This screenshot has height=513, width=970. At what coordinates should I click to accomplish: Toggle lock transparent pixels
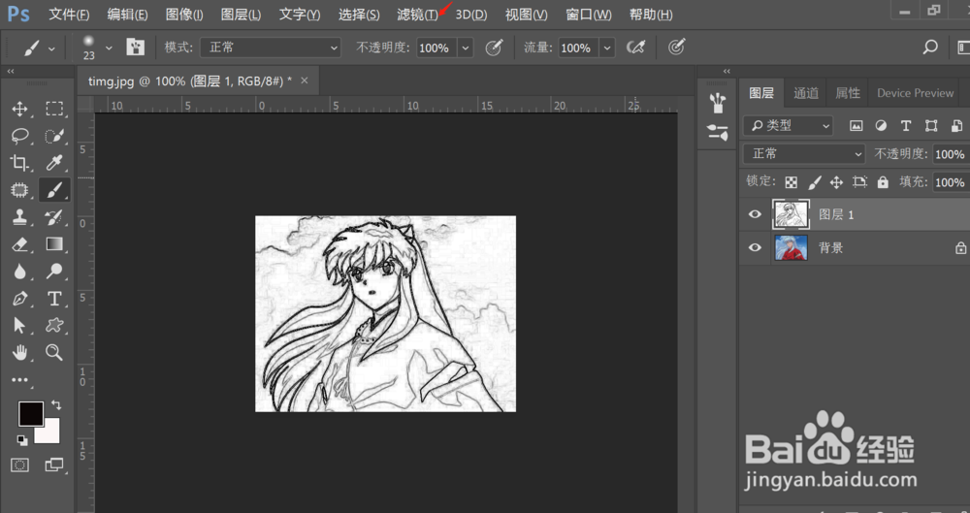pos(792,182)
